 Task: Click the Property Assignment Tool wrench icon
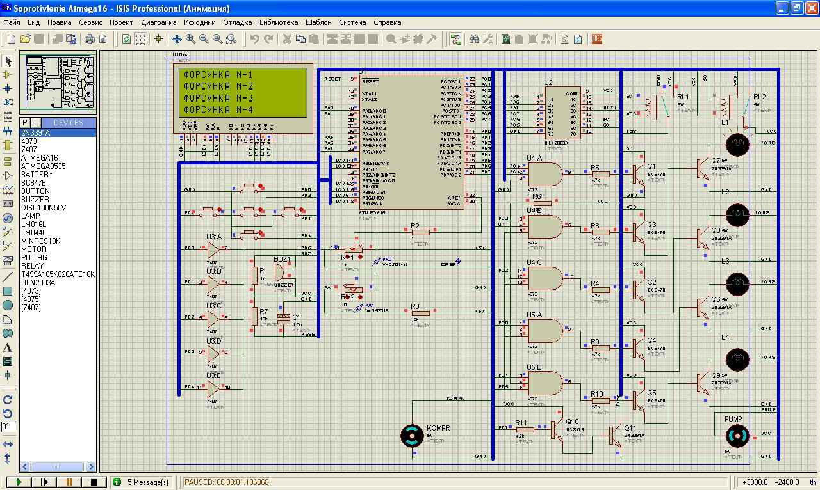(x=488, y=39)
